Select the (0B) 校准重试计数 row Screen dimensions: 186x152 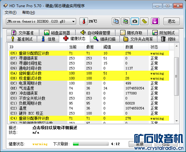point(89,78)
